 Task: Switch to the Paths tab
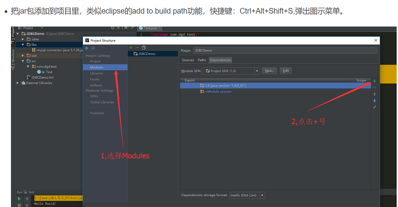[x=202, y=60]
